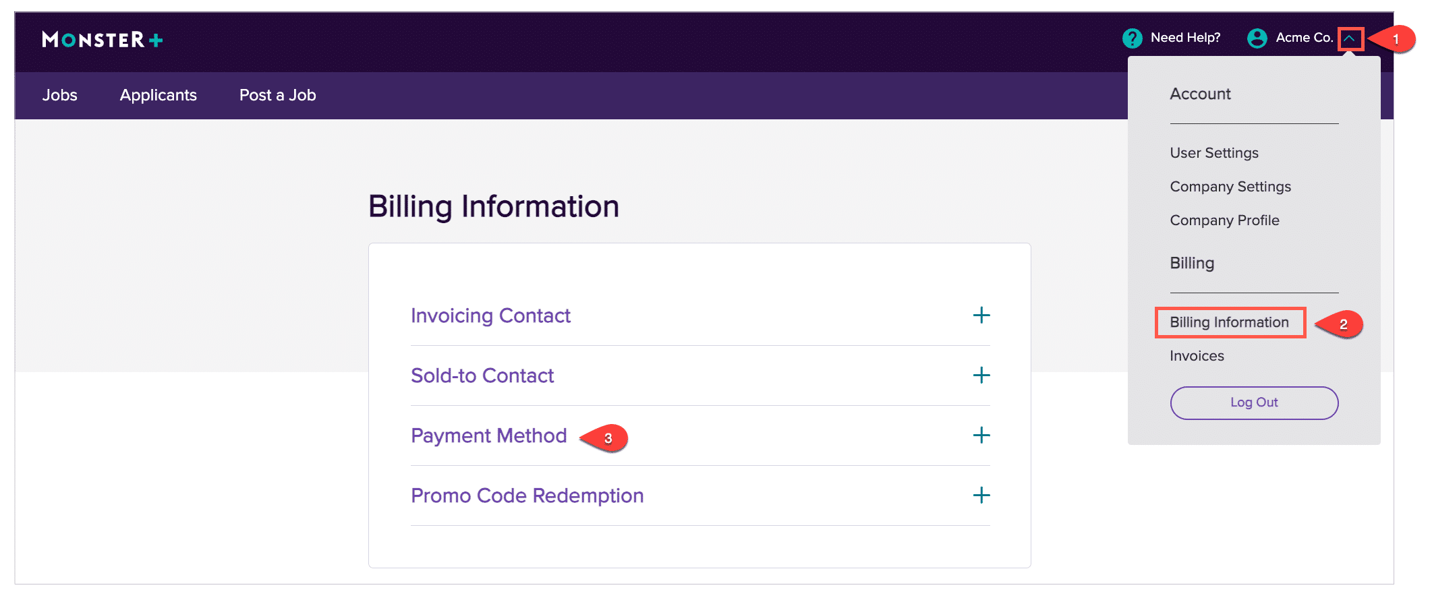Click the Monster+ logo
This screenshot has width=1430, height=600.
click(103, 40)
